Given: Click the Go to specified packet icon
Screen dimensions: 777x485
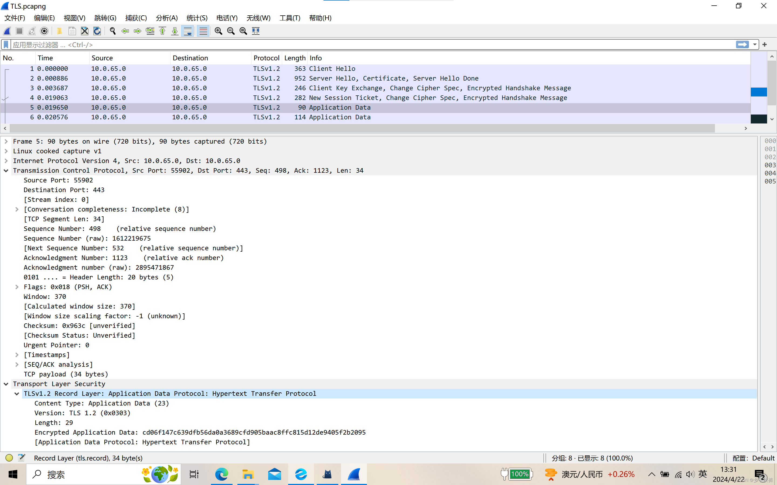Looking at the screenshot, I should tap(150, 31).
